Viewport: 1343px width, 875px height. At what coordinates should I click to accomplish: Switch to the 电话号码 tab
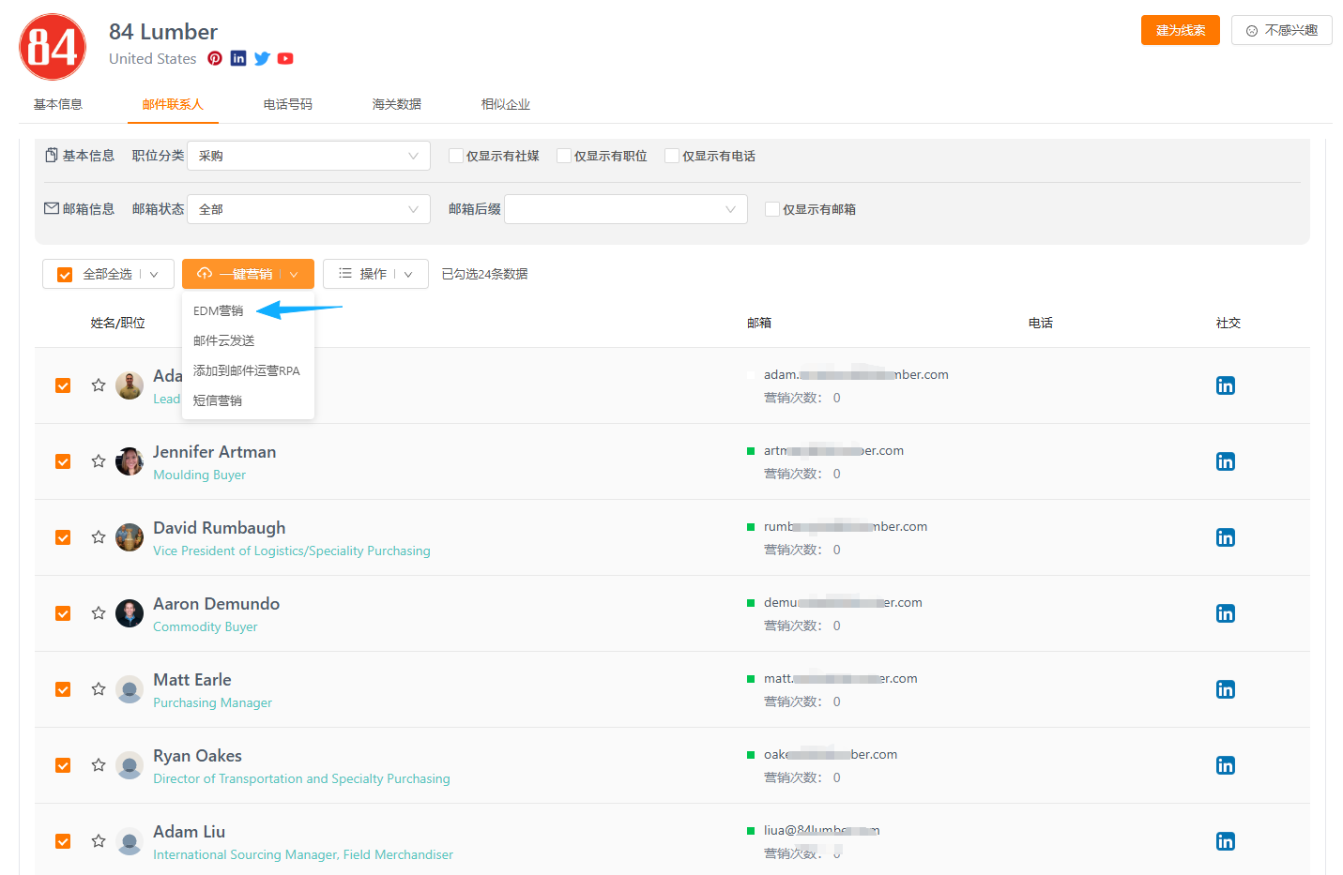288,104
